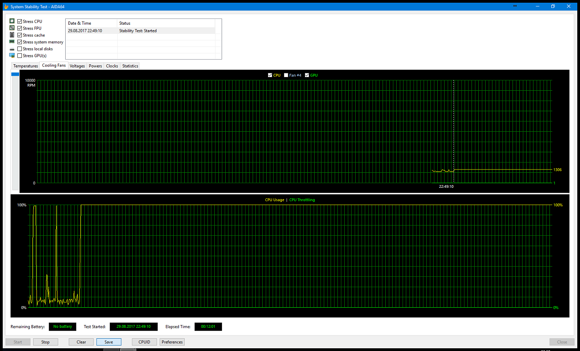Click the GPU monitor icon
The width and height of the screenshot is (580, 351).
[x=12, y=56]
